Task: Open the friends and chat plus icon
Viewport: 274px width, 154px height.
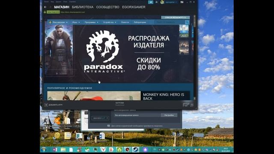Action: tap(192, 105)
